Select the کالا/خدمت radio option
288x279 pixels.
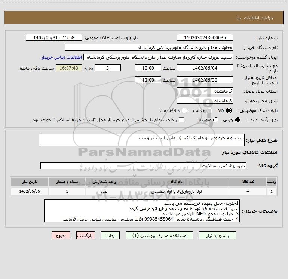tap(184, 110)
